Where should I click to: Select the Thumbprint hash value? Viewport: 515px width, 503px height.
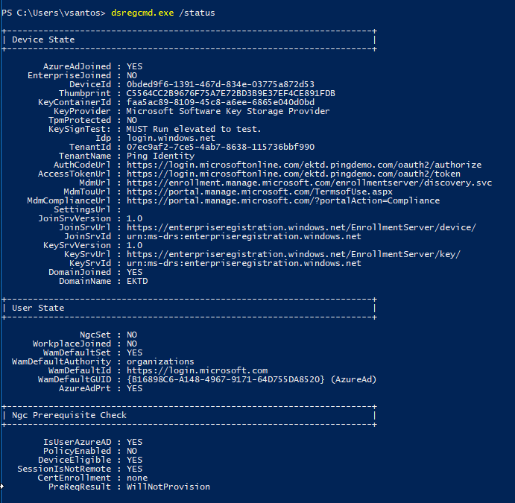point(230,93)
